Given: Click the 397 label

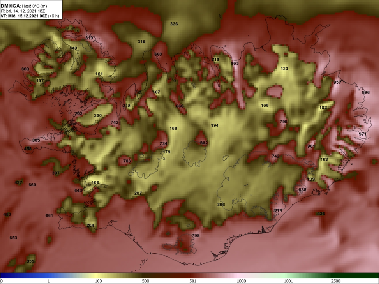Looking at the screenshot, I should [x=56, y=173].
